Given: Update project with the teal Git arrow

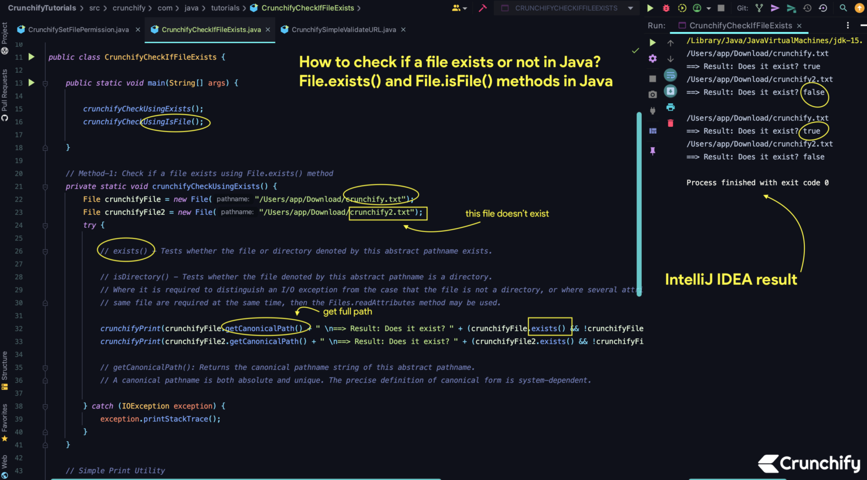Looking at the screenshot, I should pyautogui.click(x=790, y=8).
